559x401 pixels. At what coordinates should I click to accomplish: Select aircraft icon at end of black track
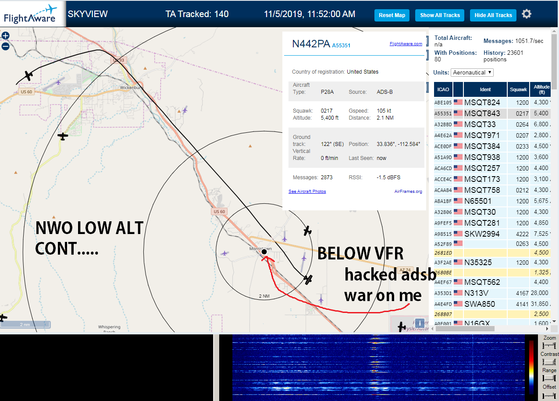tap(309, 279)
